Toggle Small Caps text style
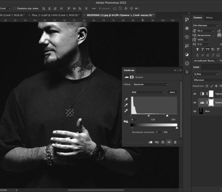The height and width of the screenshot is (192, 222). point(213,49)
